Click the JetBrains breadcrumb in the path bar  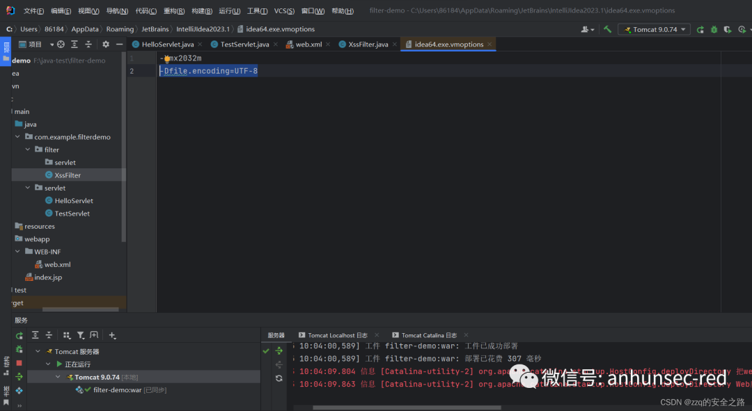(155, 29)
